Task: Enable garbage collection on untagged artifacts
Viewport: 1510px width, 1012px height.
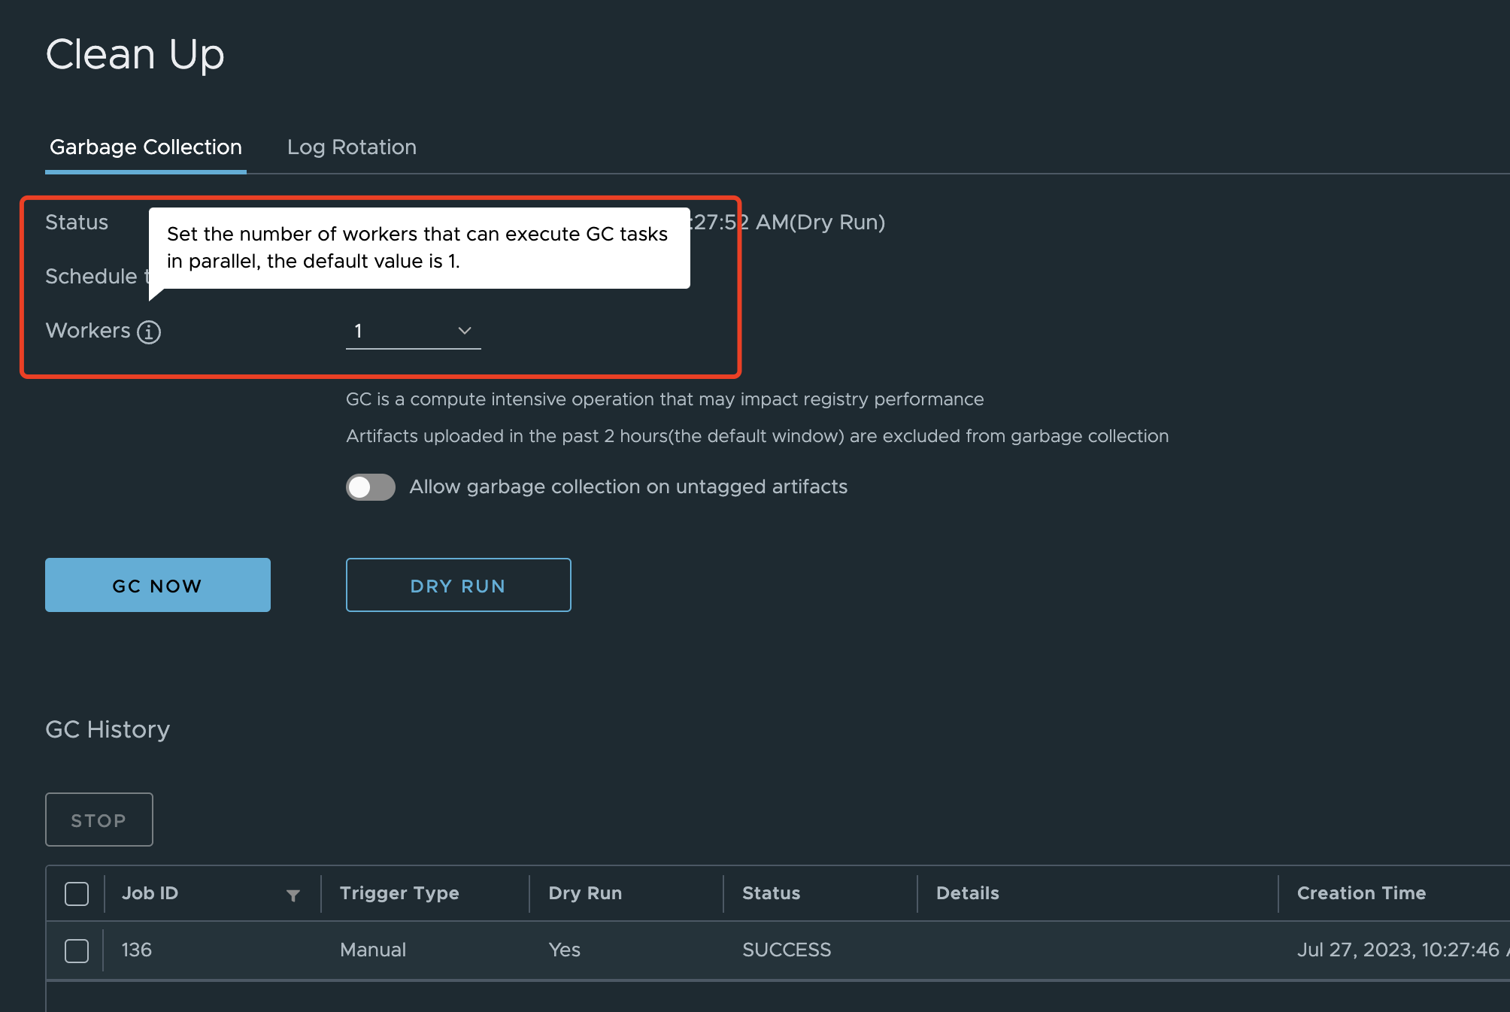Action: (370, 486)
